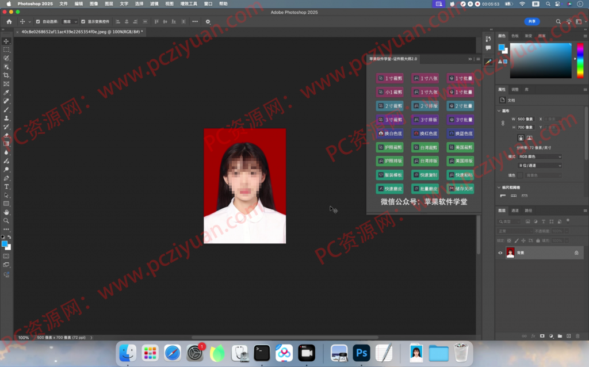Image resolution: width=589 pixels, height=367 pixels.
Task: Open the 增效工具 menu
Action: click(189, 4)
